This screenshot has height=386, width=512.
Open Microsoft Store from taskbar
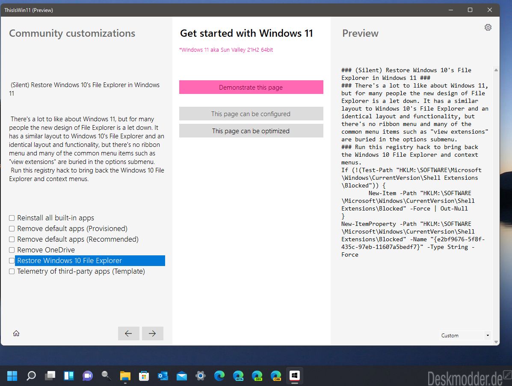144,376
